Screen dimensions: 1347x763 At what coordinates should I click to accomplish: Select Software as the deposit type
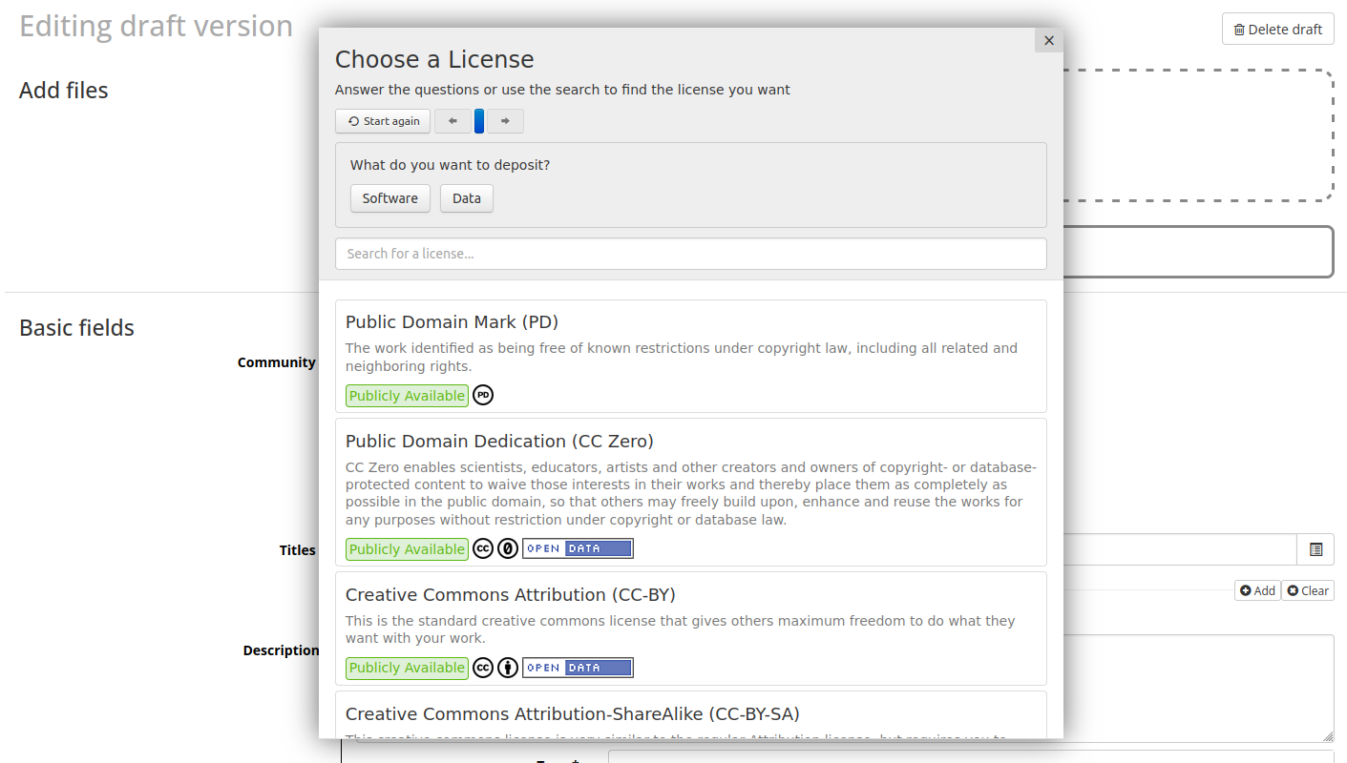(389, 198)
